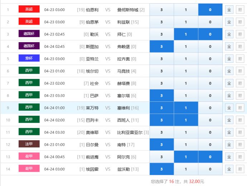247x186 pixels.
Task: Mark 胆 for 巴列卡 vs 西班人
Action: [x=240, y=120]
